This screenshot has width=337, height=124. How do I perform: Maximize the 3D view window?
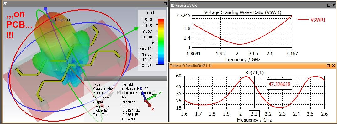coord(165,4)
